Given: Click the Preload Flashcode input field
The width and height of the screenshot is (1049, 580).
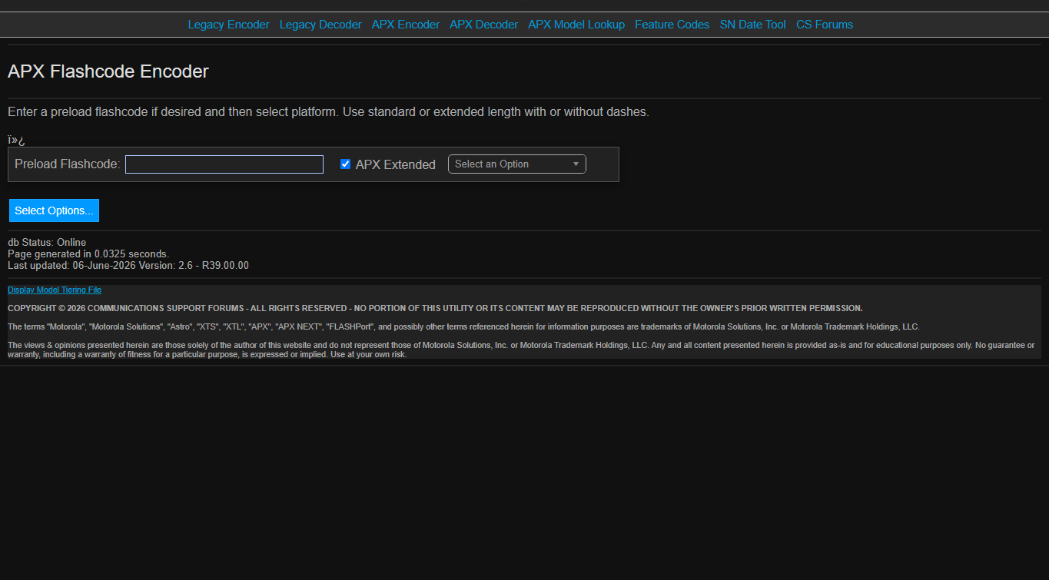Looking at the screenshot, I should click(224, 164).
